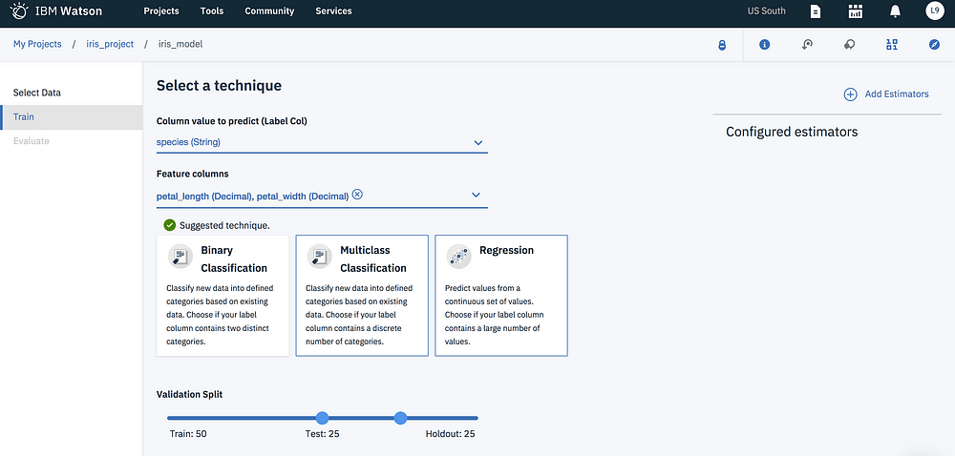Screen dimensions: 955x456
Task: Choose the Binary Classification technique card
Action: [223, 296]
